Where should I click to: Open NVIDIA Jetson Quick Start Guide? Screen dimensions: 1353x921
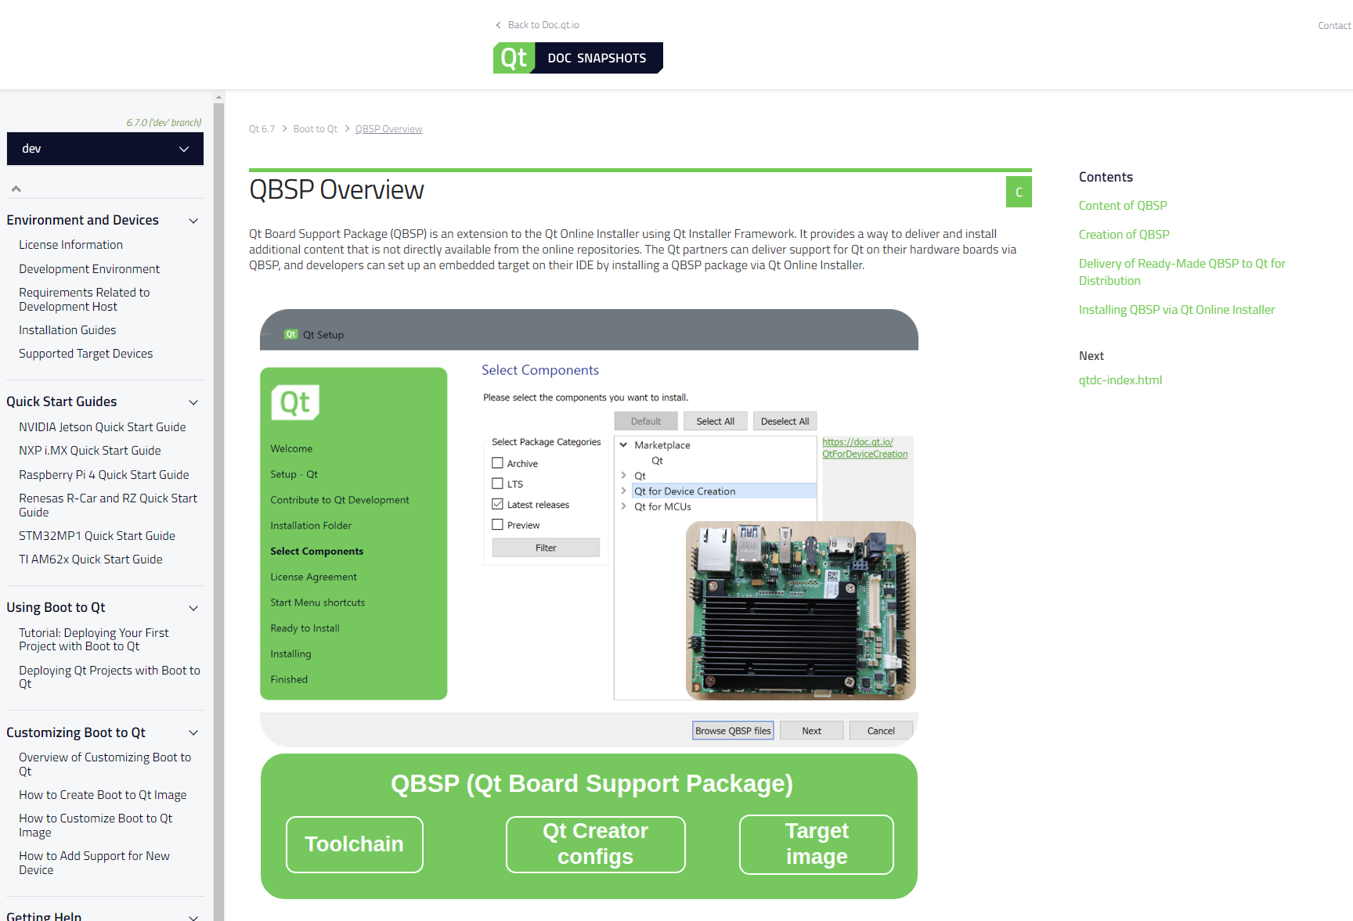pos(102,427)
